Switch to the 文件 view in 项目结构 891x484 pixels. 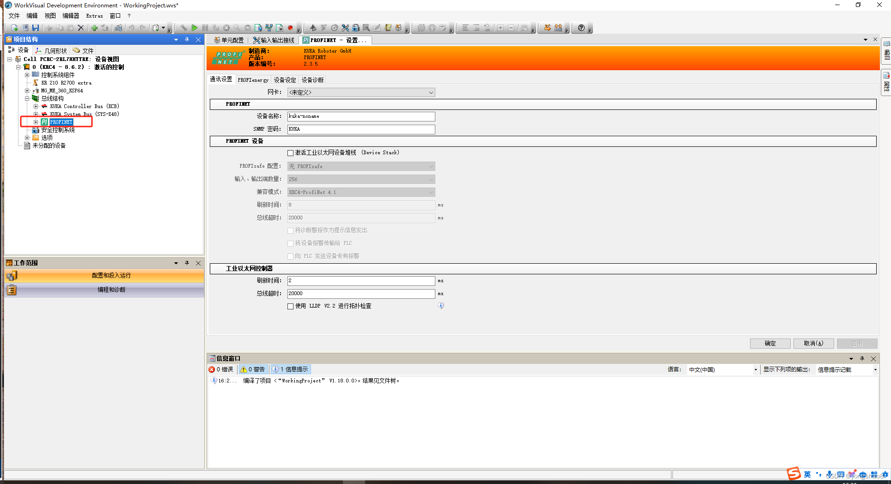(x=83, y=51)
